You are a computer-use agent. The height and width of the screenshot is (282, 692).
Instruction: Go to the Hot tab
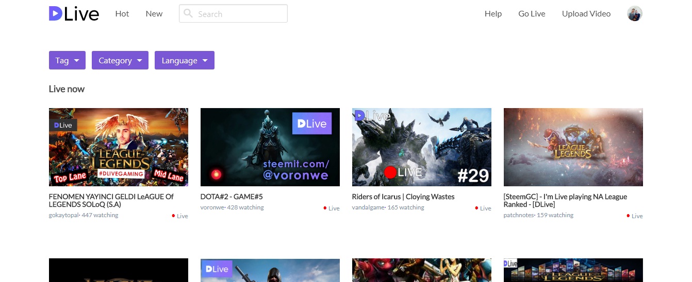coord(122,14)
